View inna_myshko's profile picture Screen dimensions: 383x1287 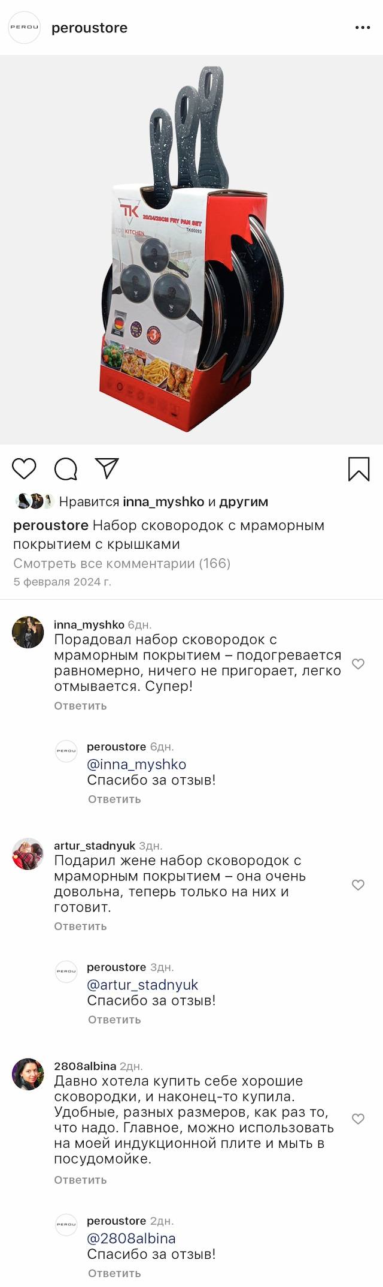[x=28, y=632]
